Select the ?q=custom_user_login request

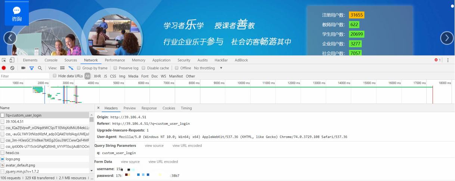tap(45, 115)
